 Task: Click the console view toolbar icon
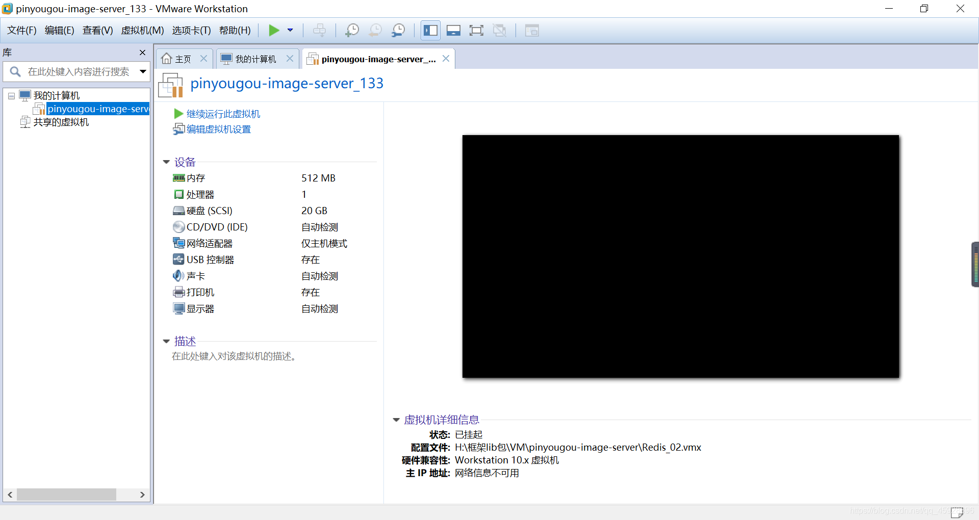coord(532,31)
